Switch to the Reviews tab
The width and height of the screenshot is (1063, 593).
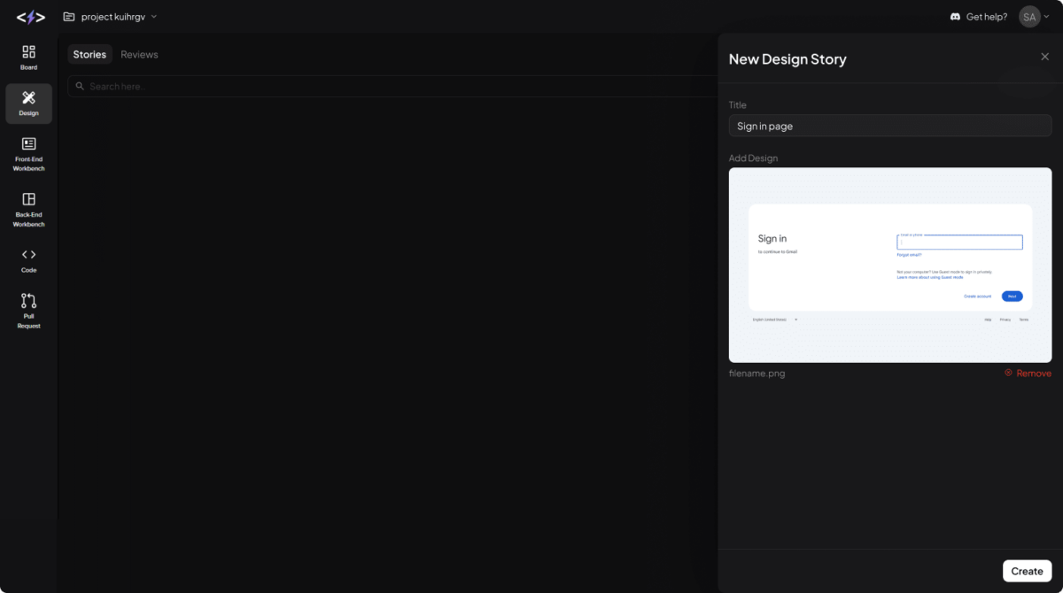(x=139, y=54)
